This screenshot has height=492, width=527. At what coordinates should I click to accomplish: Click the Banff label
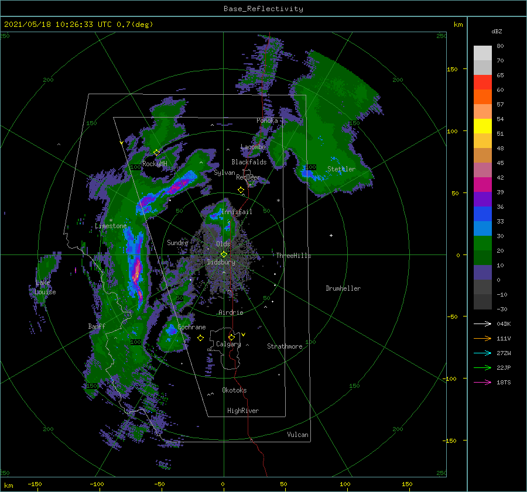tap(97, 326)
